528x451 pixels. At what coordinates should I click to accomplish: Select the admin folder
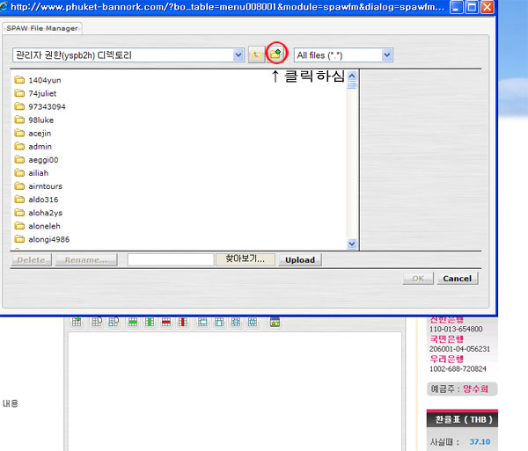40,147
